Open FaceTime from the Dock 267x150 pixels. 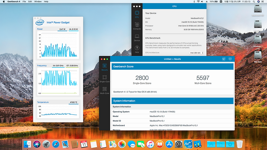[141, 144]
